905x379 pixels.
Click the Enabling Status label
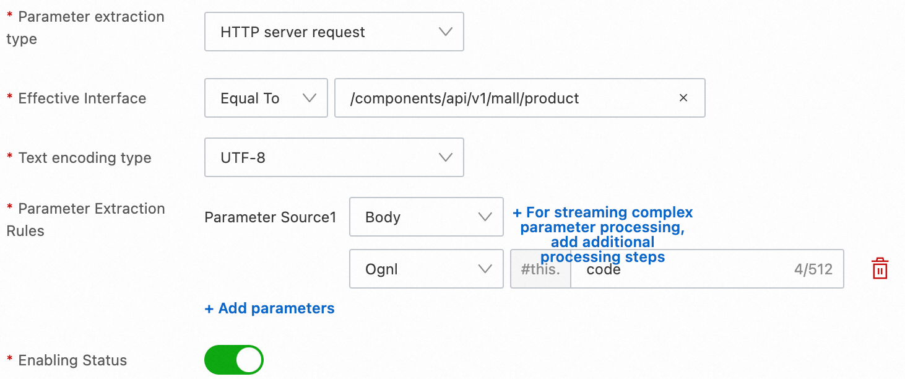click(x=72, y=360)
